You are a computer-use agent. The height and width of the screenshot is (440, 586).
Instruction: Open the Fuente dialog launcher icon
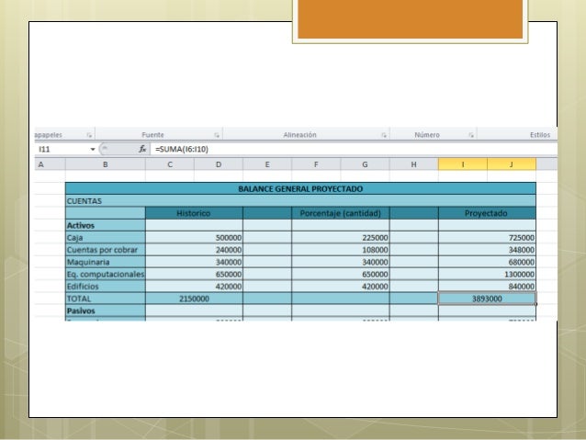[217, 135]
